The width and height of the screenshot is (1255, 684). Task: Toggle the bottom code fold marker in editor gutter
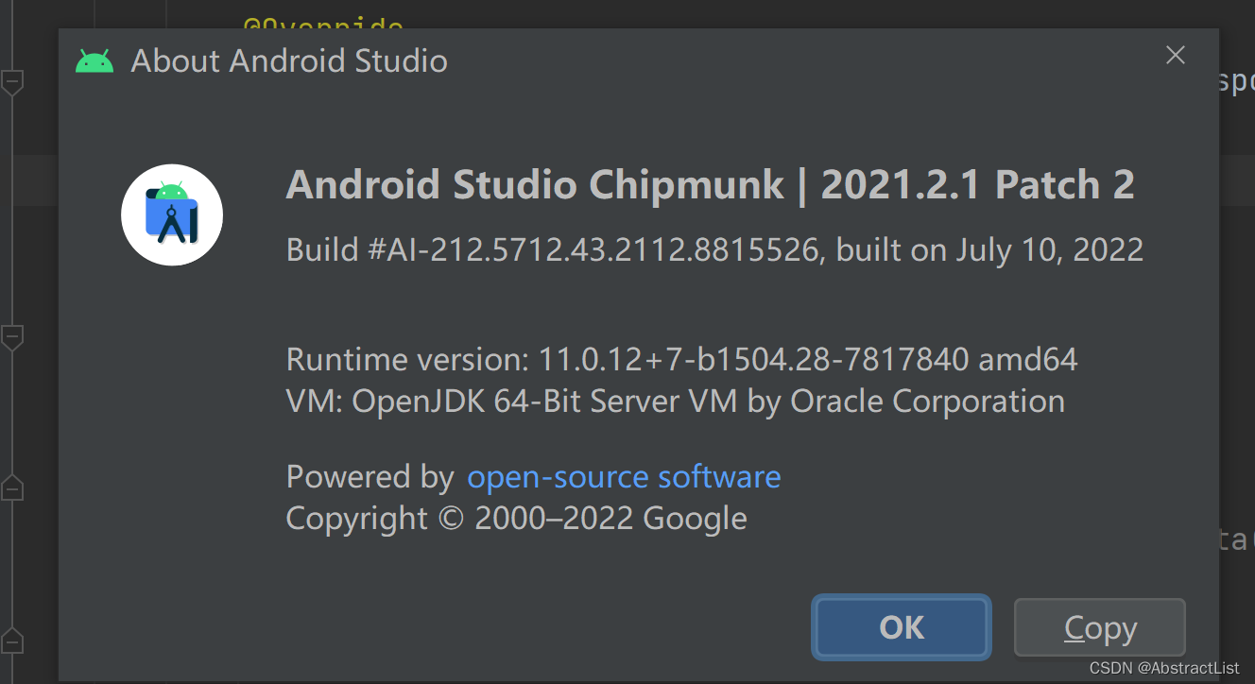(x=11, y=640)
